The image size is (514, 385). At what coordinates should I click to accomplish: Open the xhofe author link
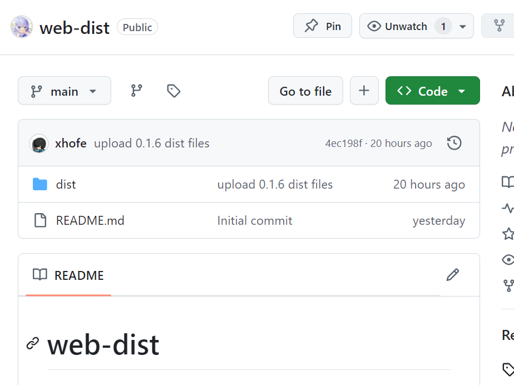click(71, 144)
